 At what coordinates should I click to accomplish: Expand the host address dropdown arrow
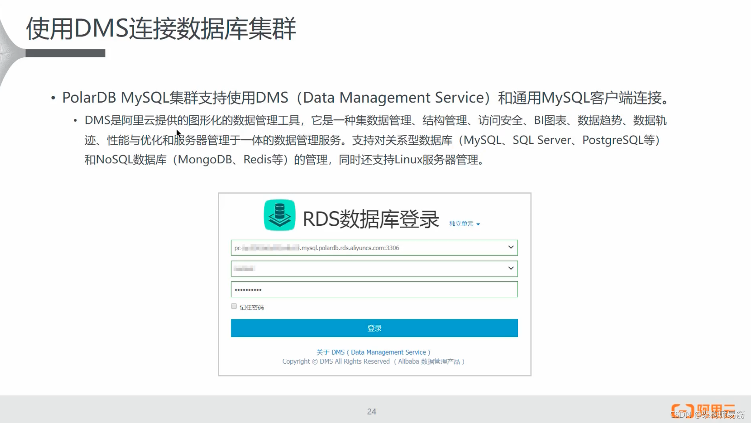pyautogui.click(x=511, y=247)
